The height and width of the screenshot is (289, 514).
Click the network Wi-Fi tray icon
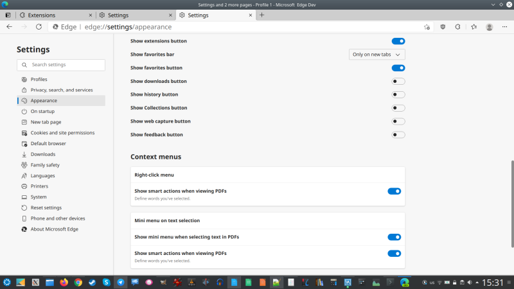pyautogui.click(x=439, y=283)
